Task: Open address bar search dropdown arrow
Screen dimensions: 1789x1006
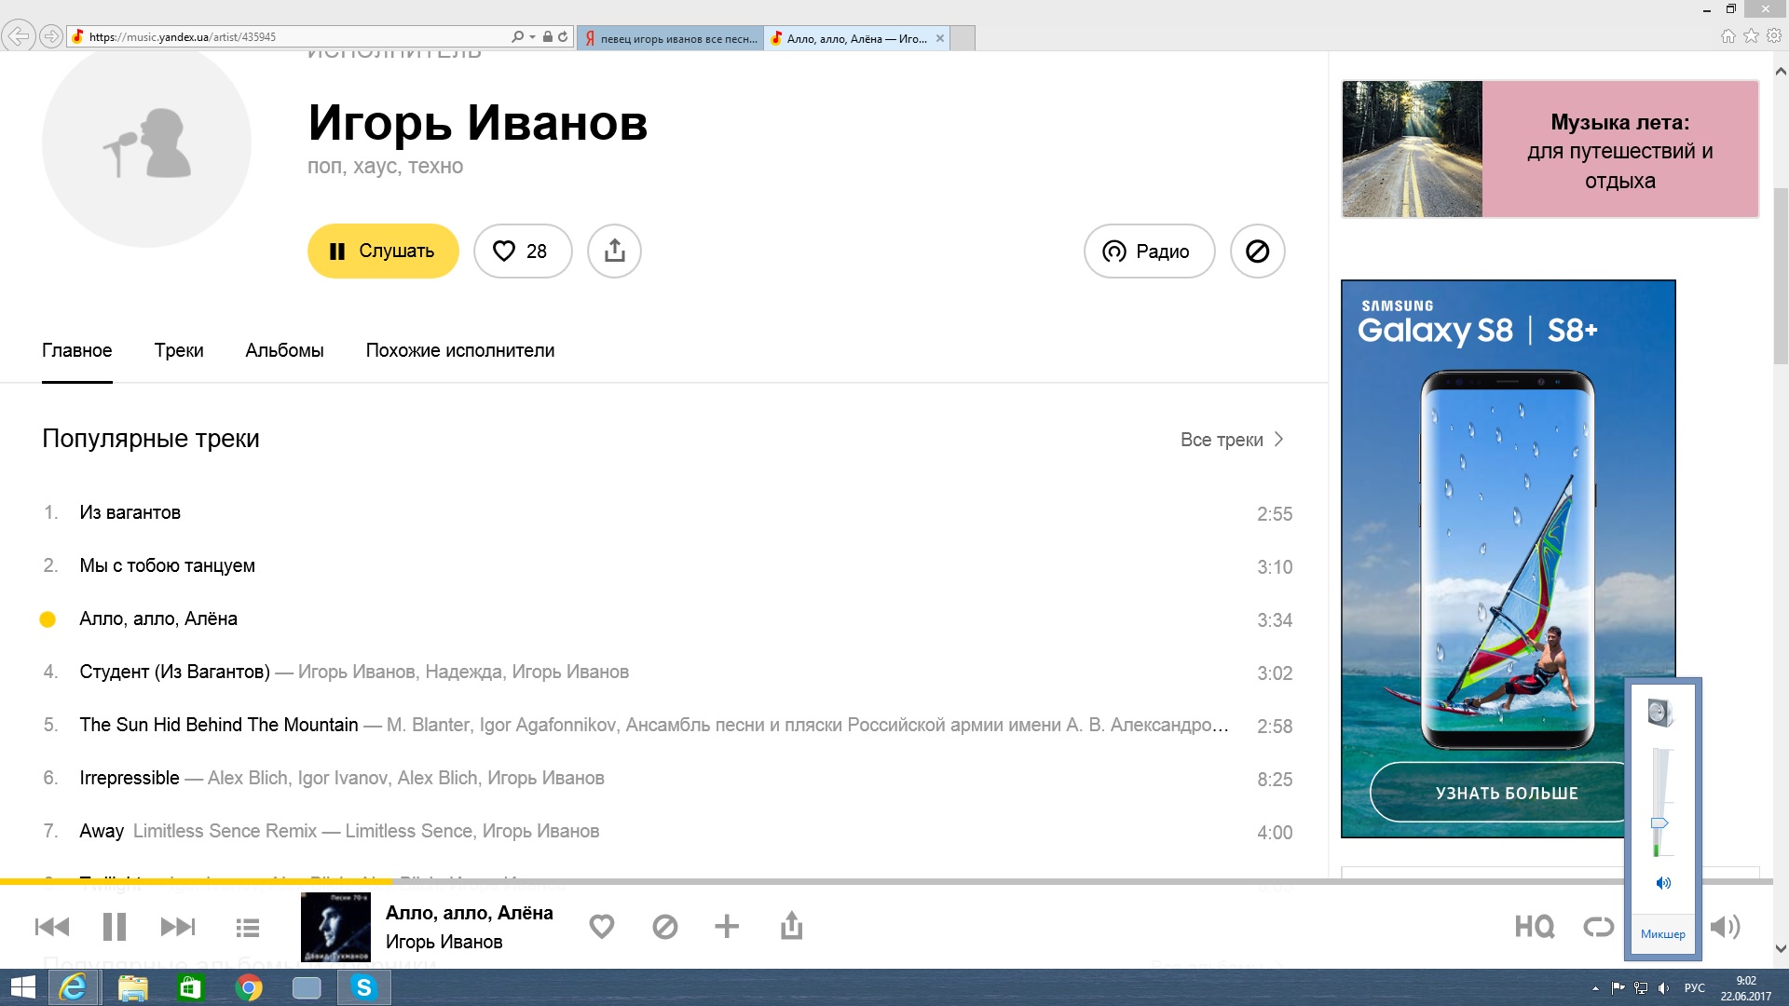Action: pyautogui.click(x=532, y=37)
